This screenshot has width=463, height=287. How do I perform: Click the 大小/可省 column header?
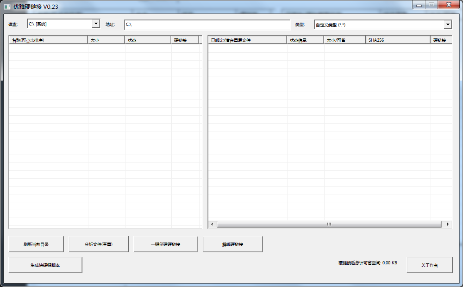344,40
